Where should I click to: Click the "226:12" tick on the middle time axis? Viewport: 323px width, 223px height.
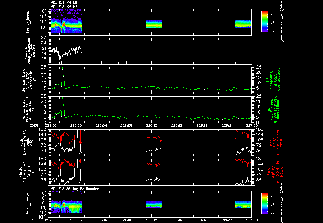pos(151,125)
